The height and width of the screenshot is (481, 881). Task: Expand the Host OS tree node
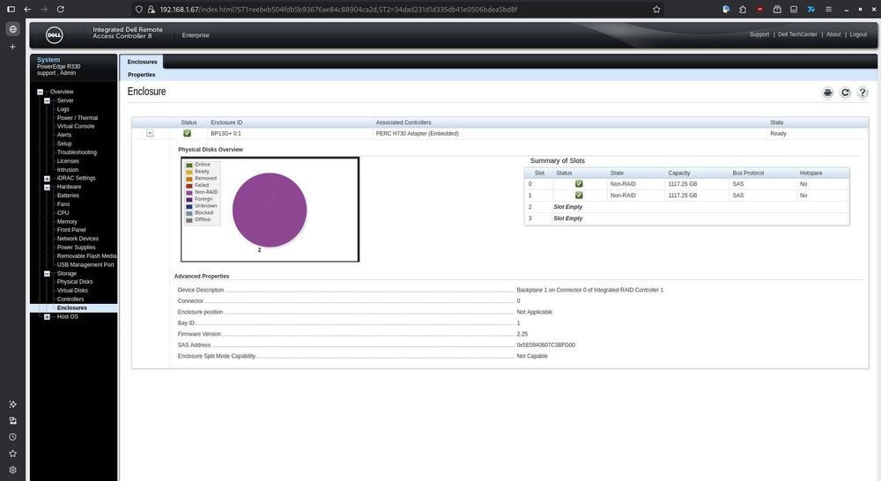(x=48, y=317)
